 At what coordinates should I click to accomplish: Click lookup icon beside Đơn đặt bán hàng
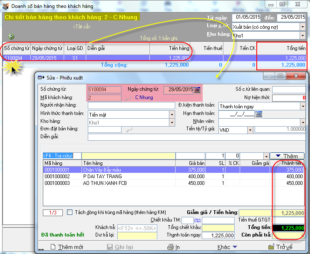pos(129,129)
